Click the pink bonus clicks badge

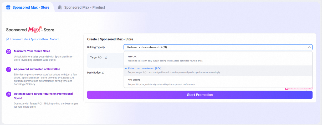(299, 88)
